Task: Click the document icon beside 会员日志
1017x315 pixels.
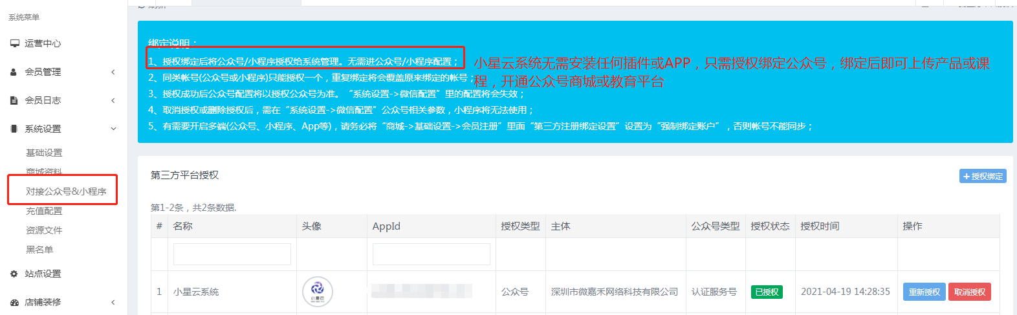Action: pos(14,100)
